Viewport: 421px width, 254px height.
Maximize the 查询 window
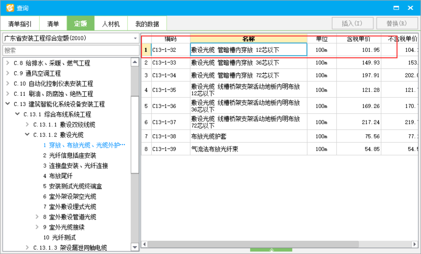(x=396, y=8)
